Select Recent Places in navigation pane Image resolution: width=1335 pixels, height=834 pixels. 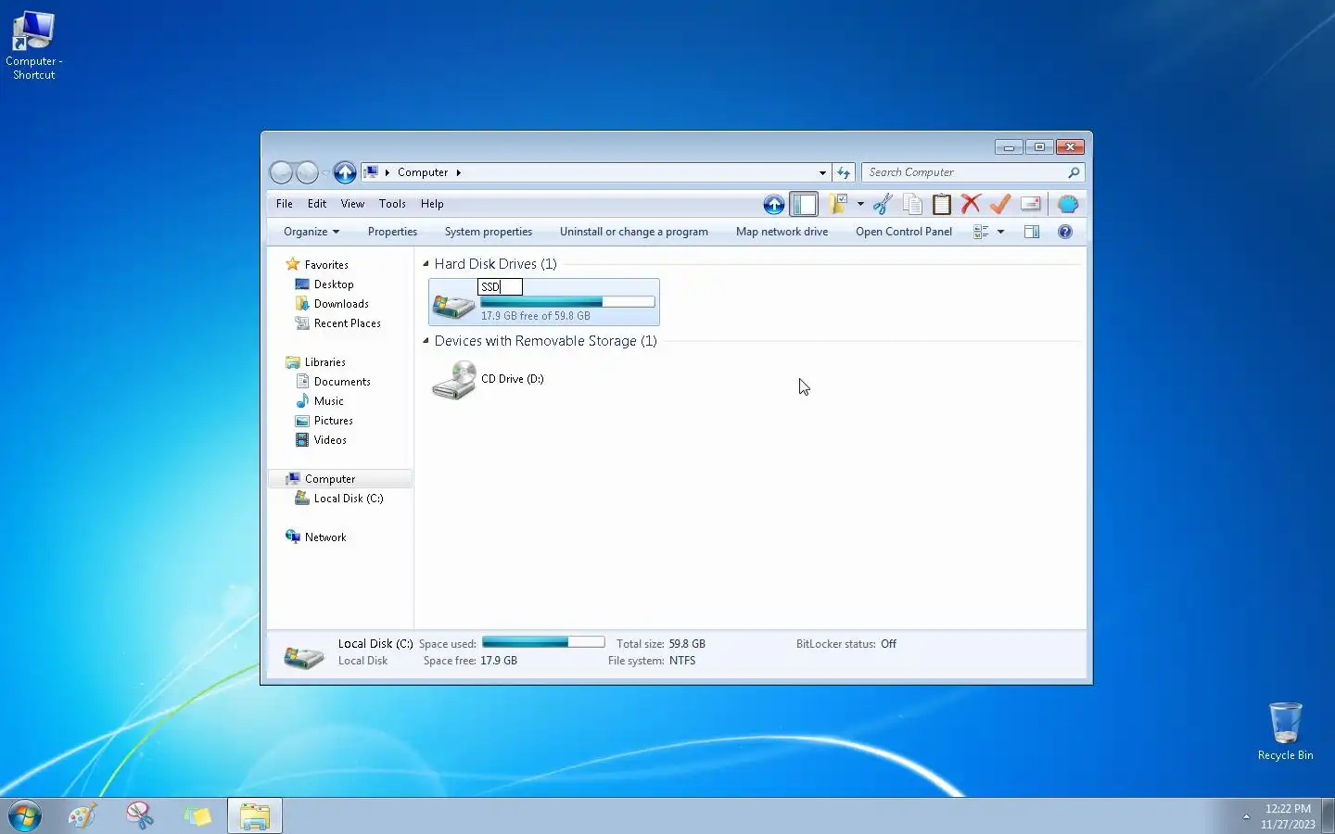click(x=348, y=323)
